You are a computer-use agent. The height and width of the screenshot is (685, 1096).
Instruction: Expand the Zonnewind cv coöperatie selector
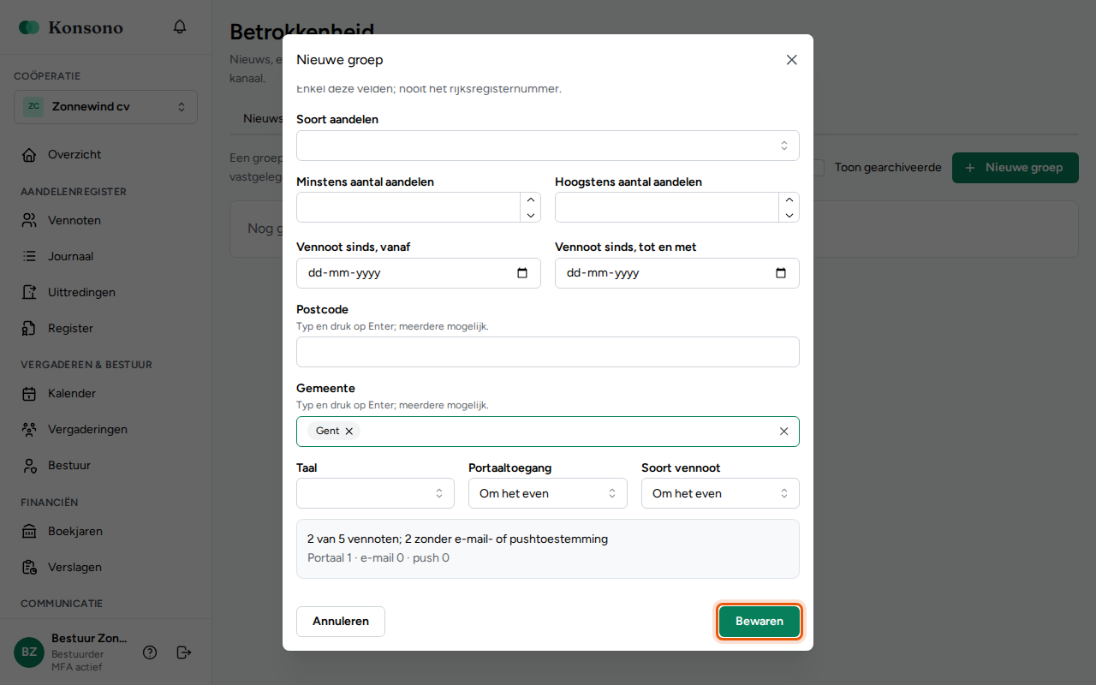coord(106,107)
